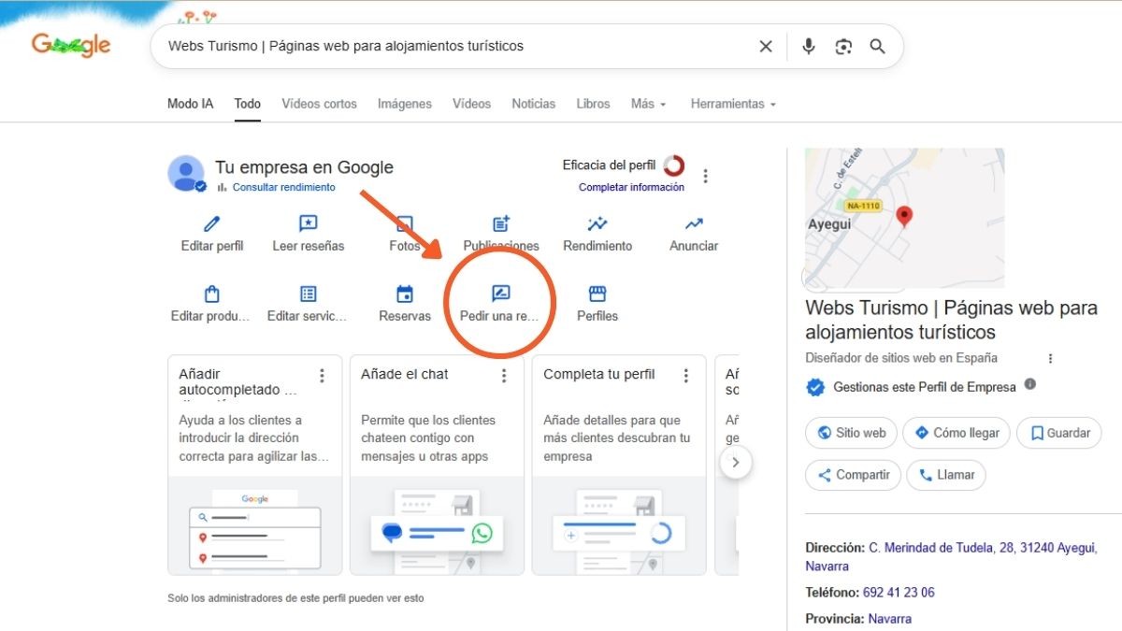Click the Cómo llegar button
This screenshot has height=631, width=1122.
956,433
